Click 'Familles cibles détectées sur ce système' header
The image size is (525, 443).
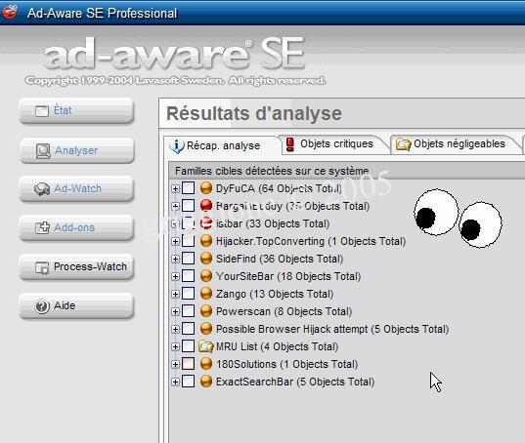[x=272, y=171]
